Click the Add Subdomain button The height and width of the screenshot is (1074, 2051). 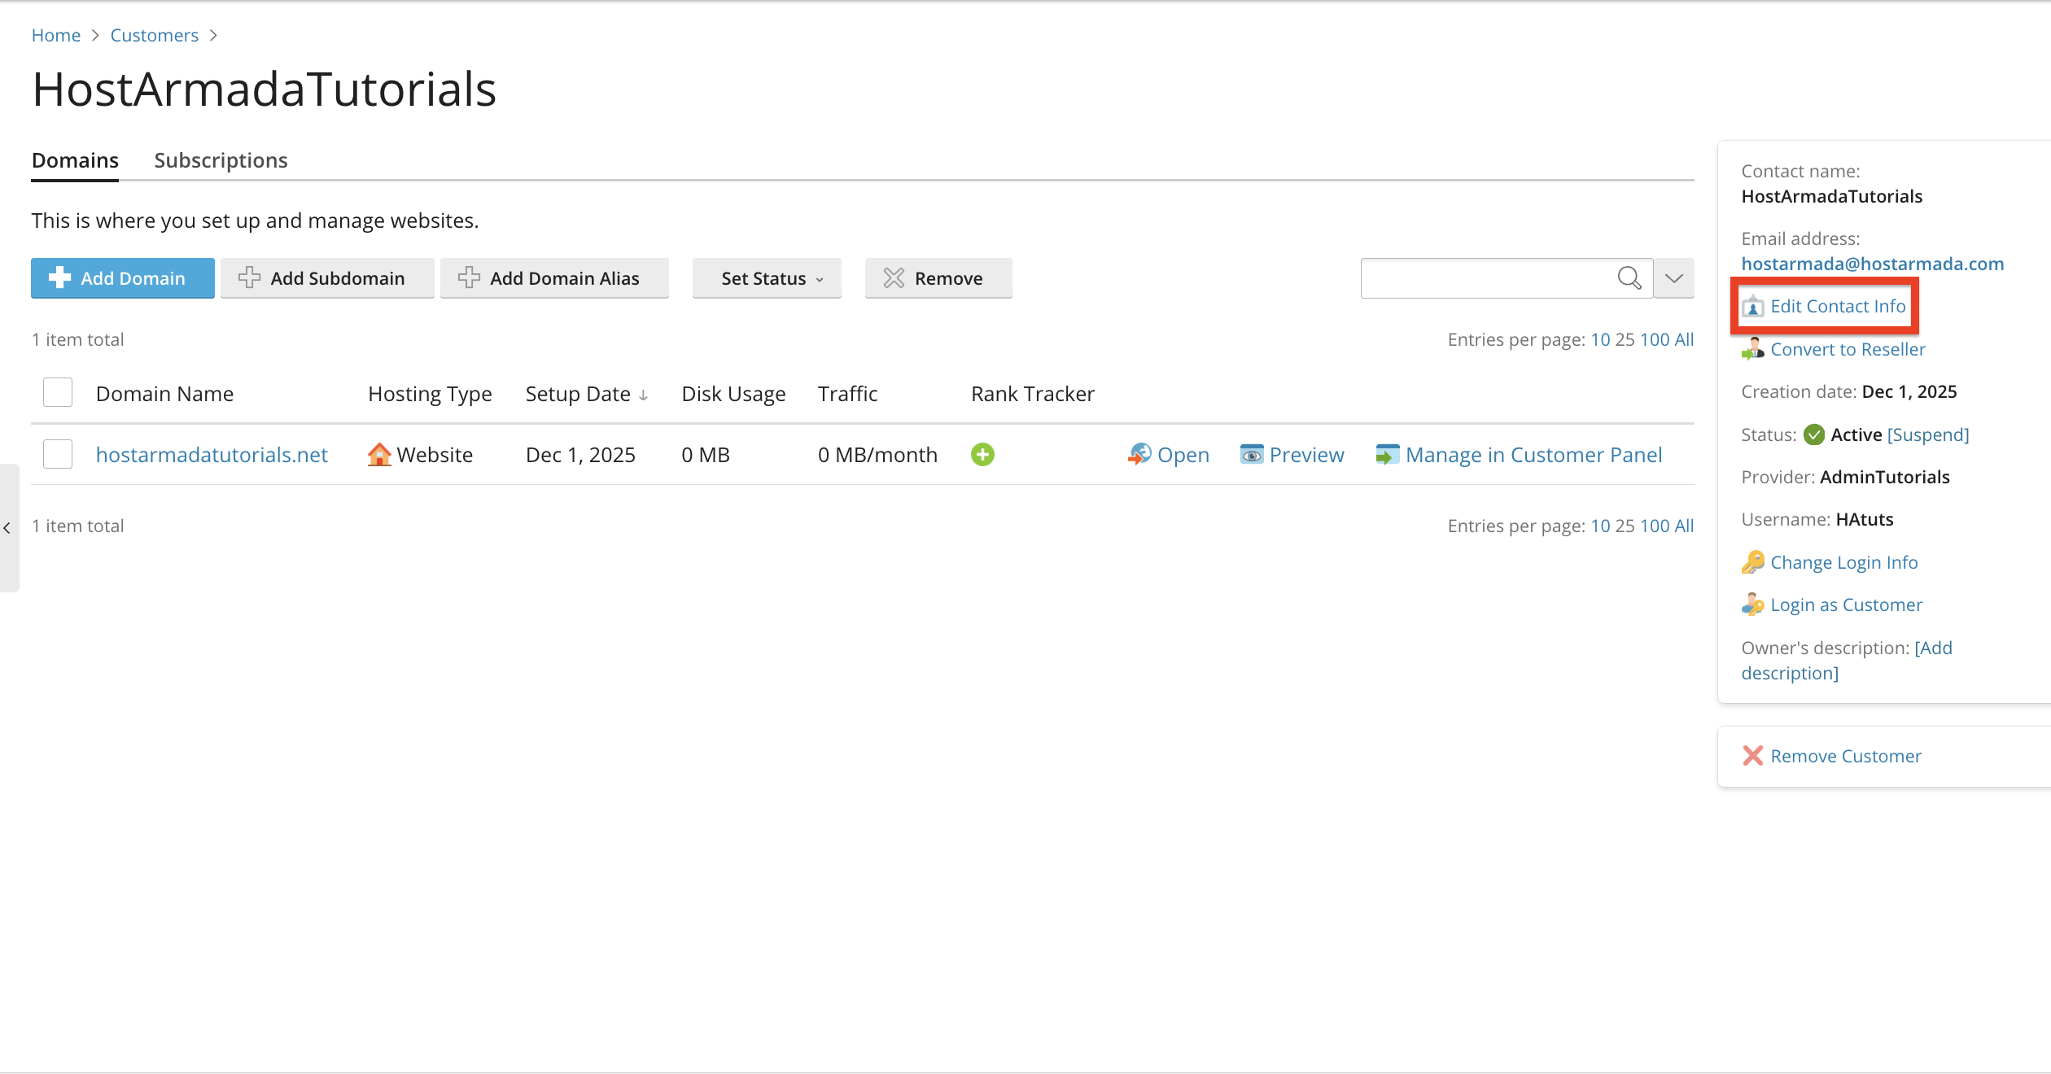tap(327, 278)
